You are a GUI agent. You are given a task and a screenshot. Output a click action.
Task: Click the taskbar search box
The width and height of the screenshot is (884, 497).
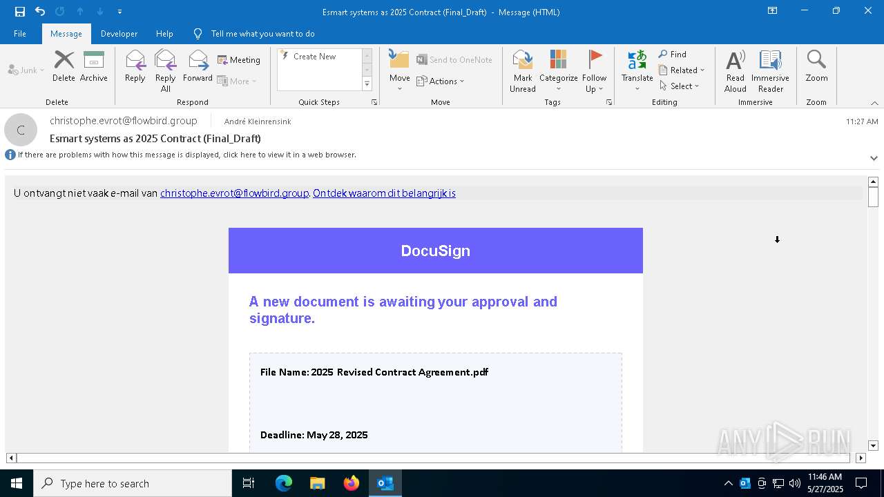pyautogui.click(x=133, y=483)
